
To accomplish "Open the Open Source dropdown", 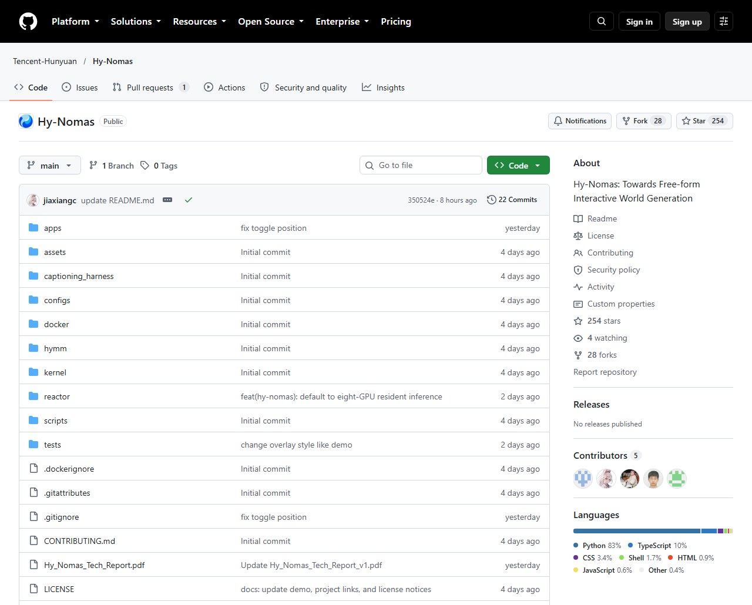I will tap(271, 21).
